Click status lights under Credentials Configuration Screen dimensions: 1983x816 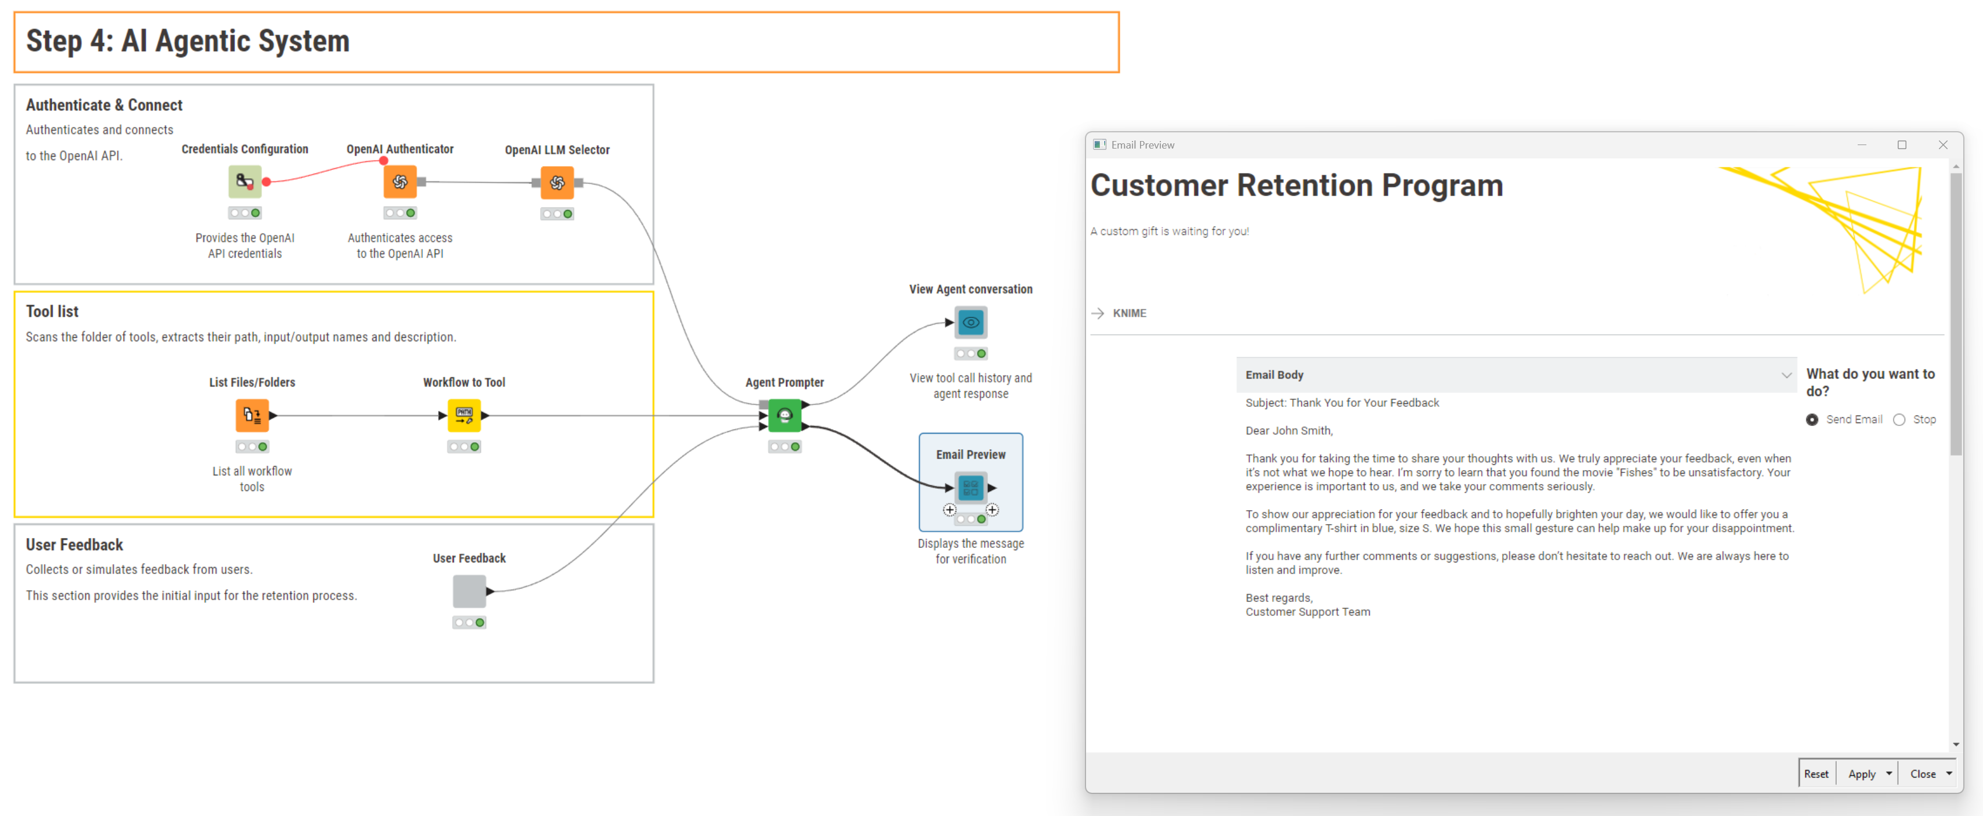[x=245, y=213]
